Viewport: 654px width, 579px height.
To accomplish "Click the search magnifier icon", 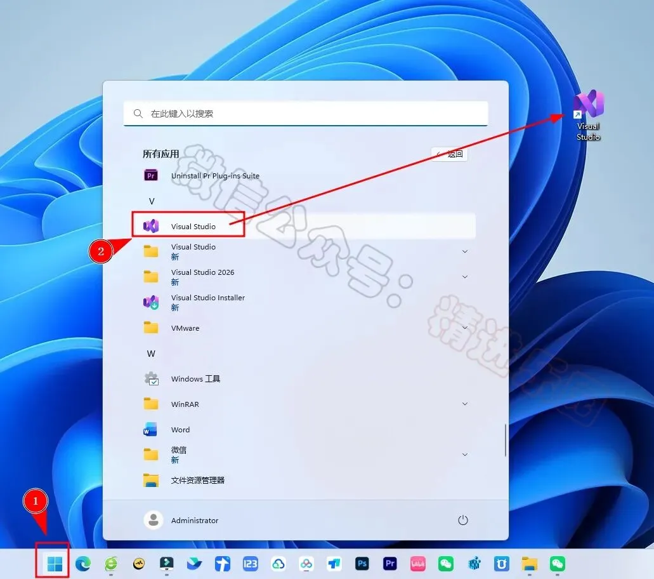I will (x=138, y=114).
